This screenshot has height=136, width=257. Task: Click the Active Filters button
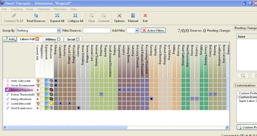tap(153, 31)
